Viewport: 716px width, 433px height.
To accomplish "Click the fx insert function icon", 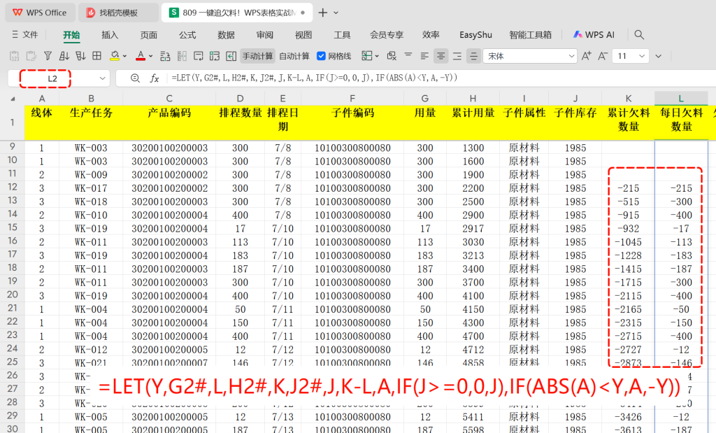I will 155,78.
